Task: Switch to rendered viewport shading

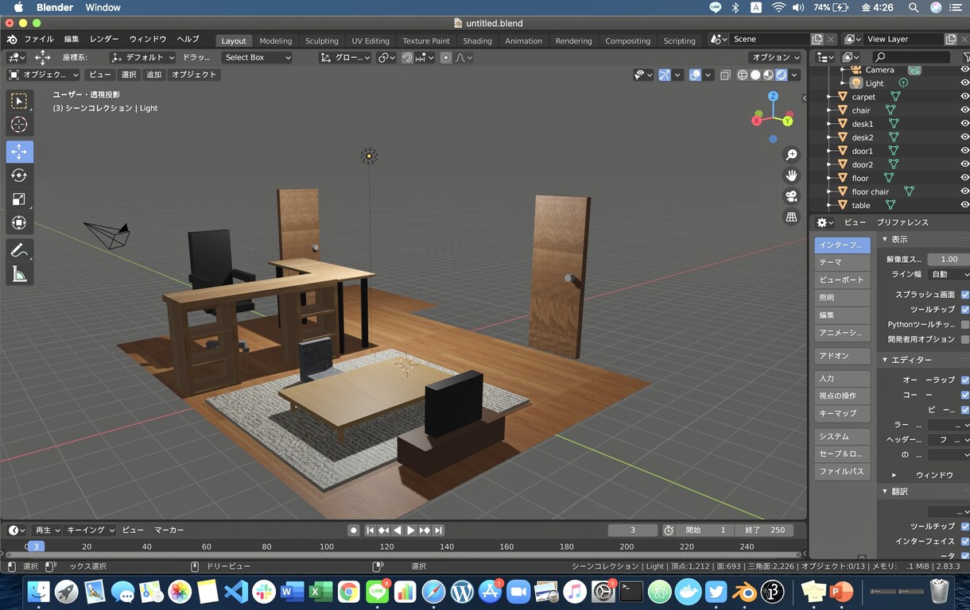Action: coord(781,75)
